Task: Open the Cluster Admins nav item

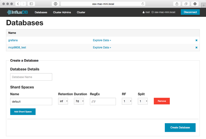Action: point(62,12)
